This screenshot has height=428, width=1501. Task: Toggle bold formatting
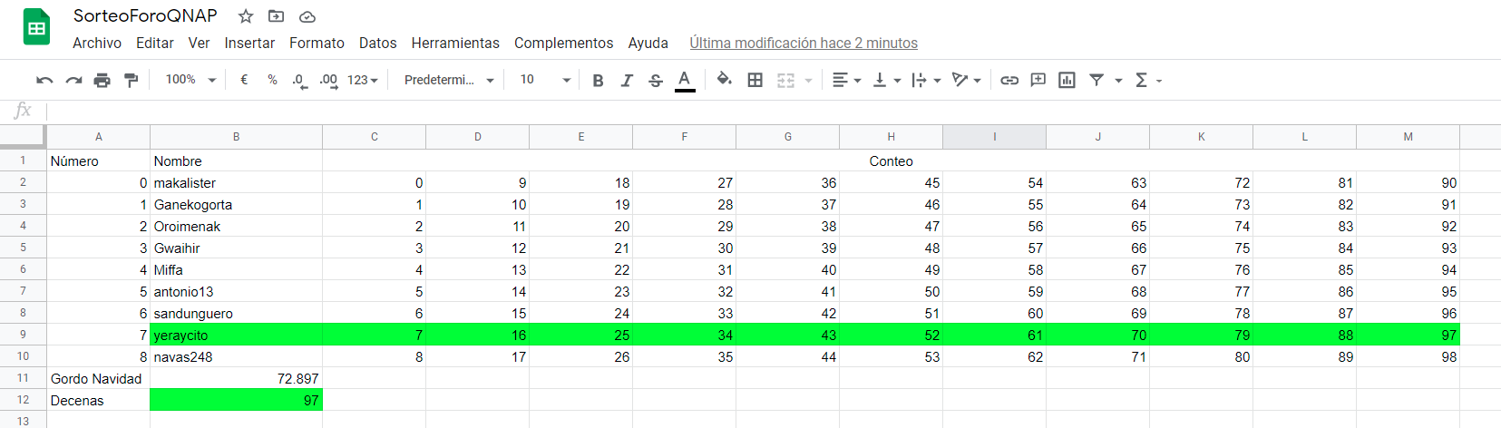click(598, 81)
